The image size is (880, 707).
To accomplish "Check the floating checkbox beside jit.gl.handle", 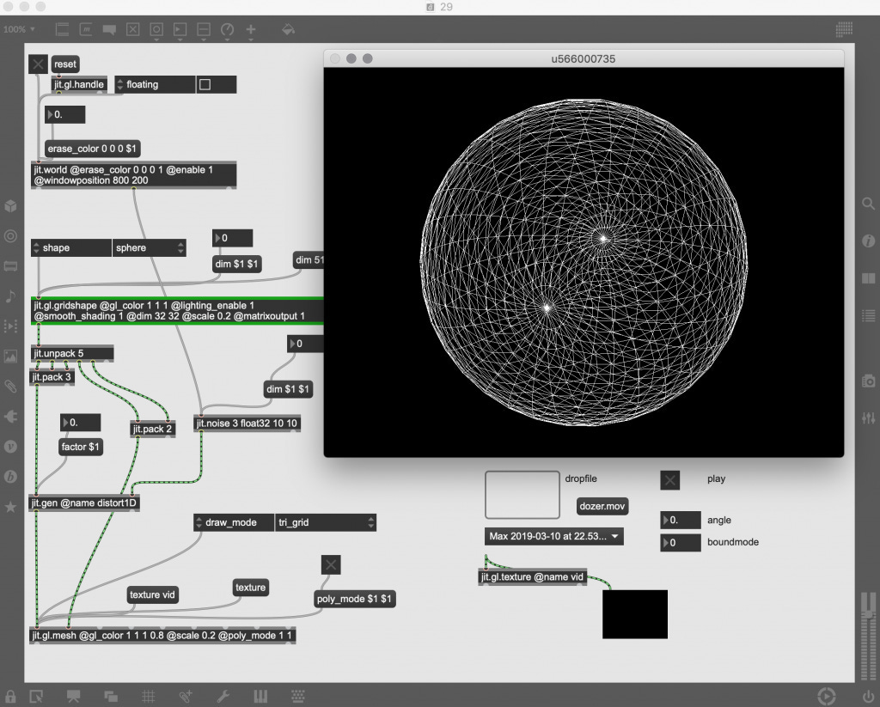I will (x=204, y=84).
